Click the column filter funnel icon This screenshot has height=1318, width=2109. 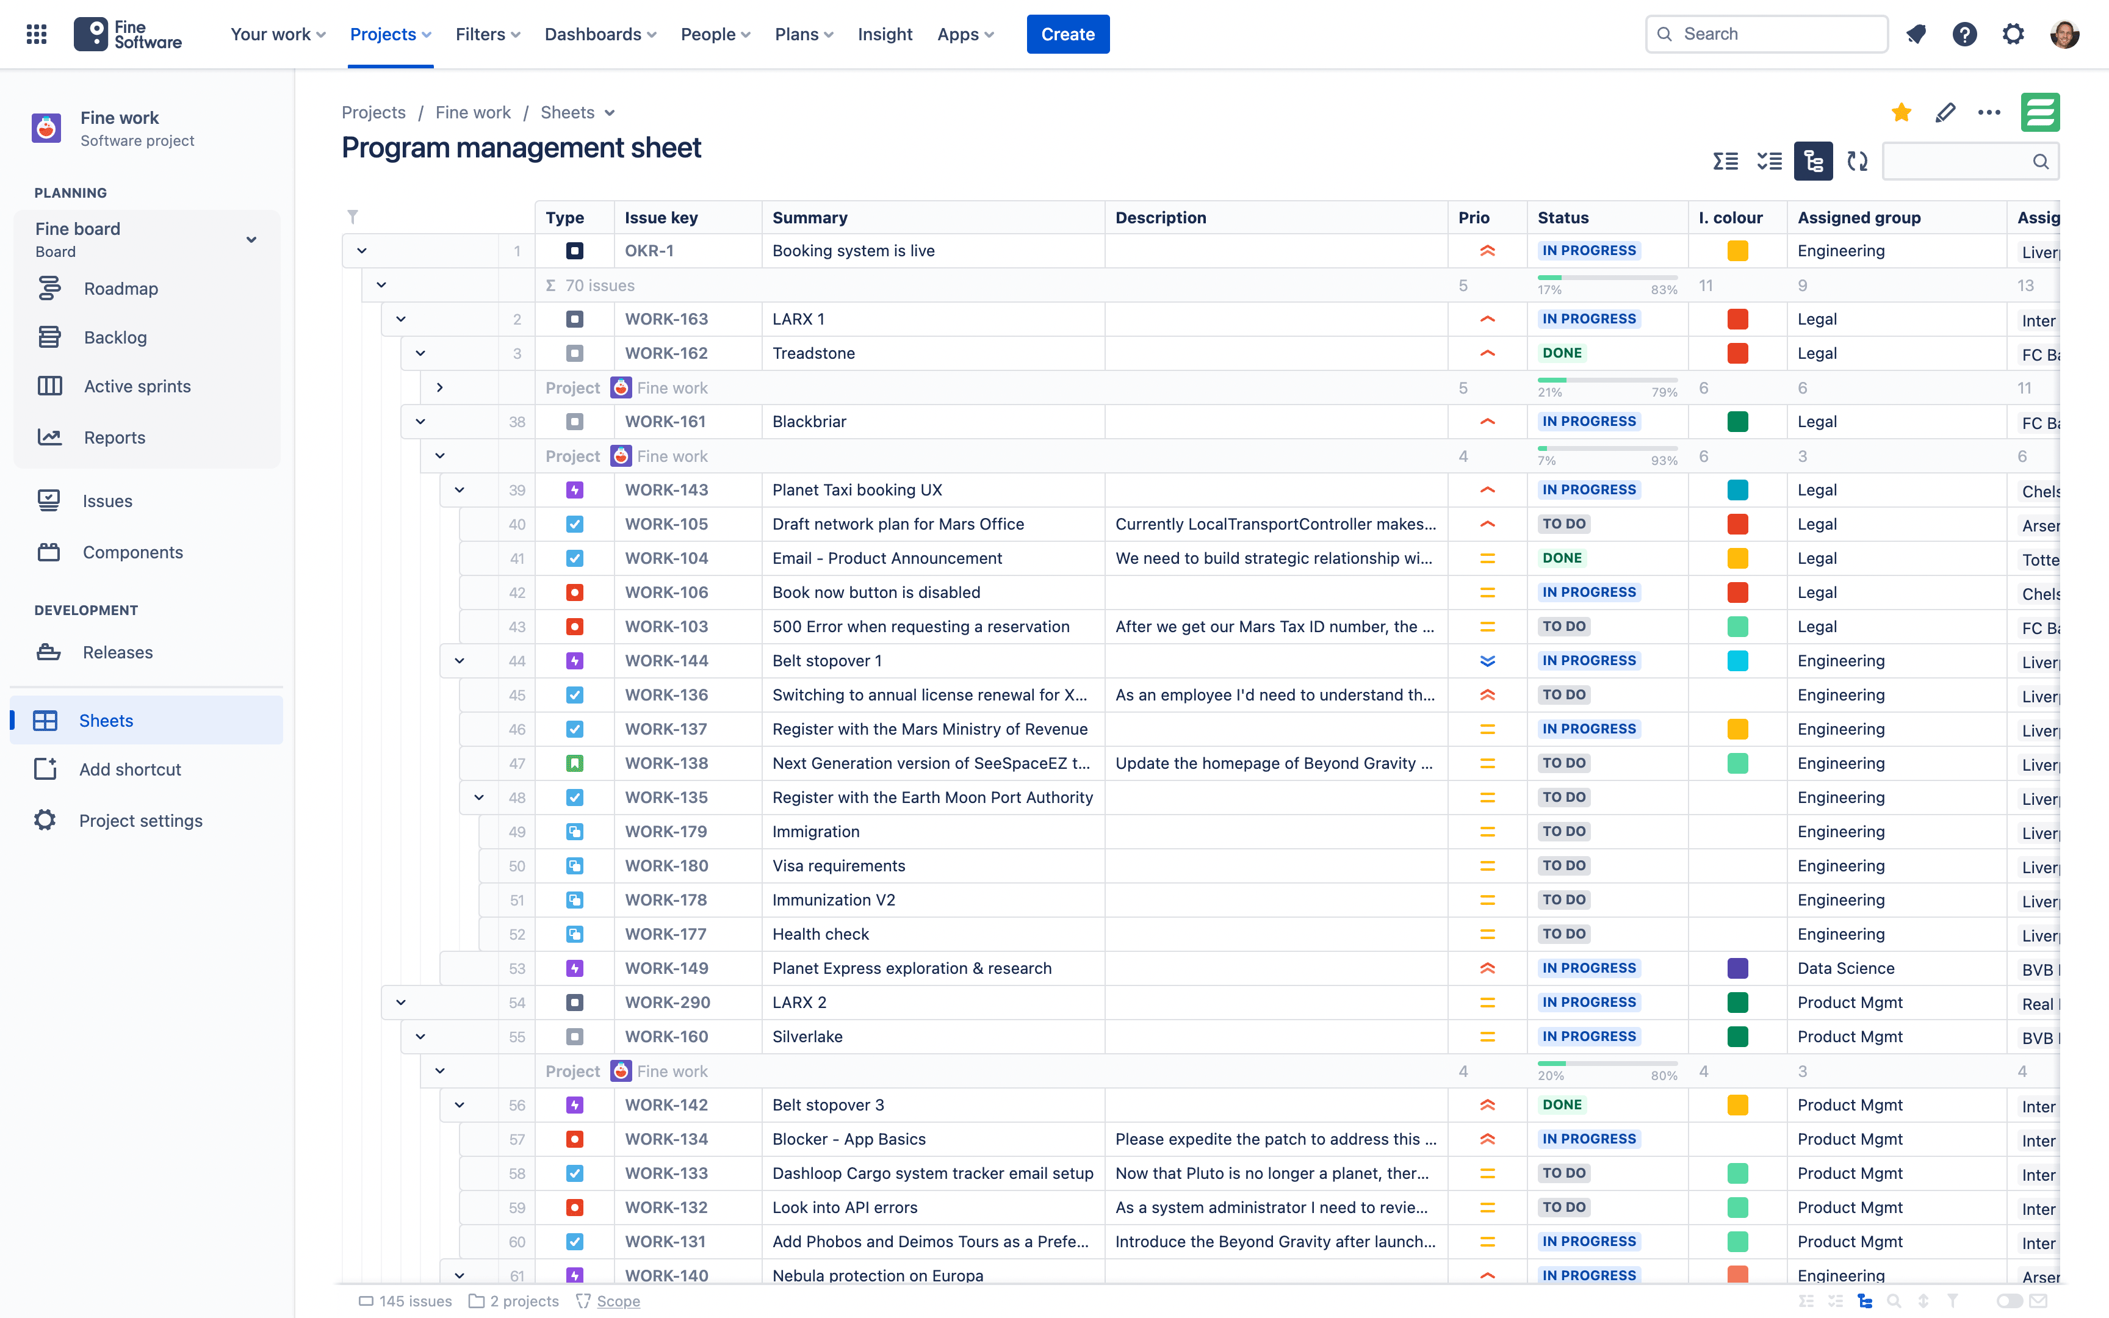[353, 216]
